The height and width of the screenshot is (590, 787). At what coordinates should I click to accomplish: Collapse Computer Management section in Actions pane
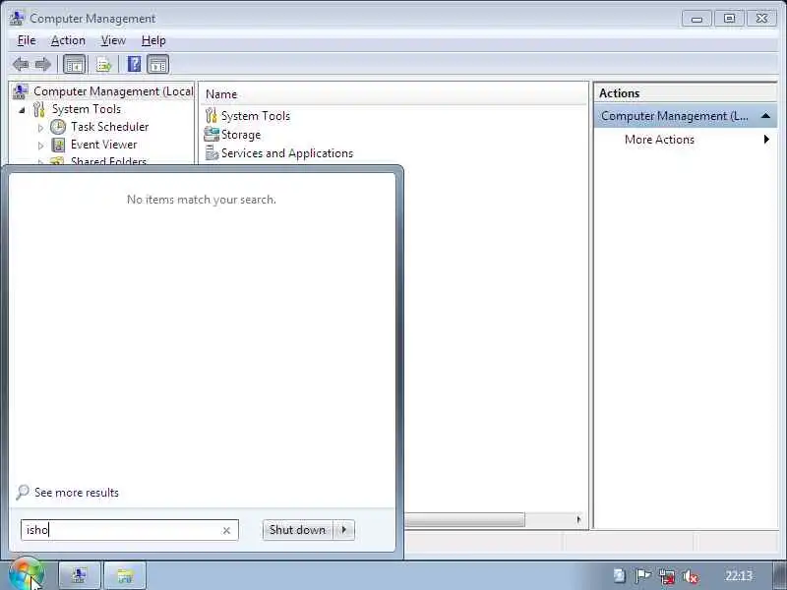765,116
